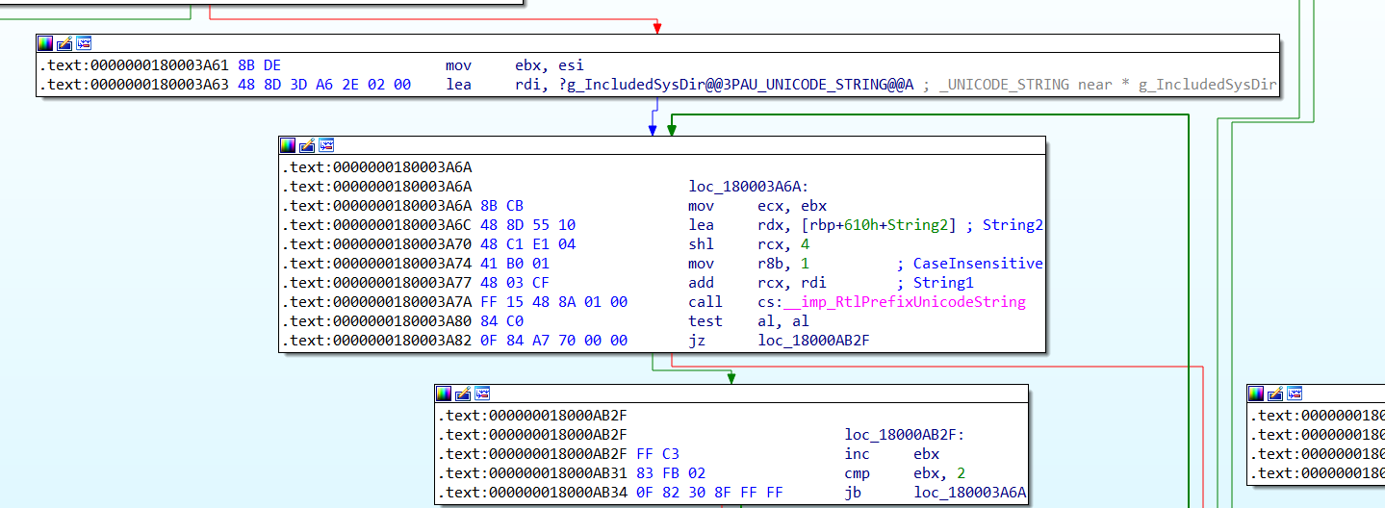Image resolution: width=1385 pixels, height=508 pixels.
Task: Click address .text:000000018000AB31
Action: point(533,473)
